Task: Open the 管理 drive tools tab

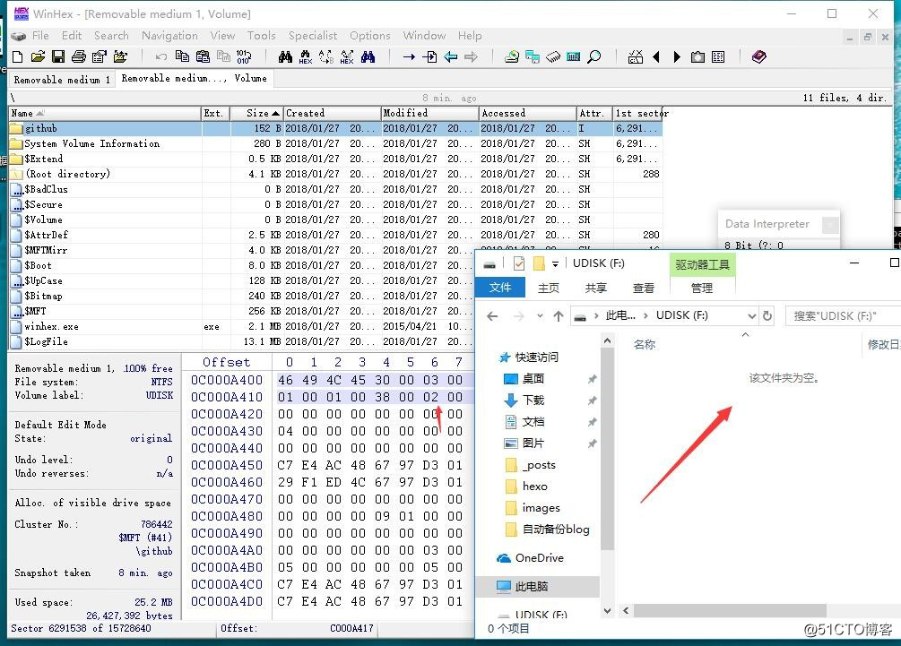Action: click(x=702, y=288)
